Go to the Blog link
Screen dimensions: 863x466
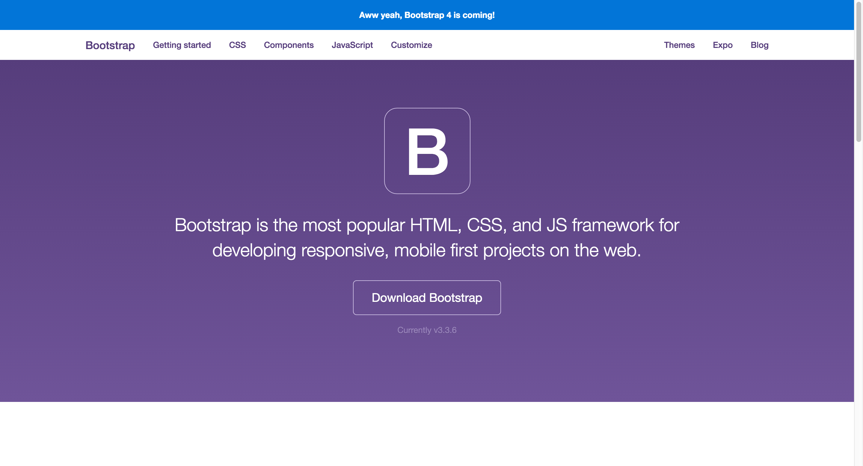(760, 45)
